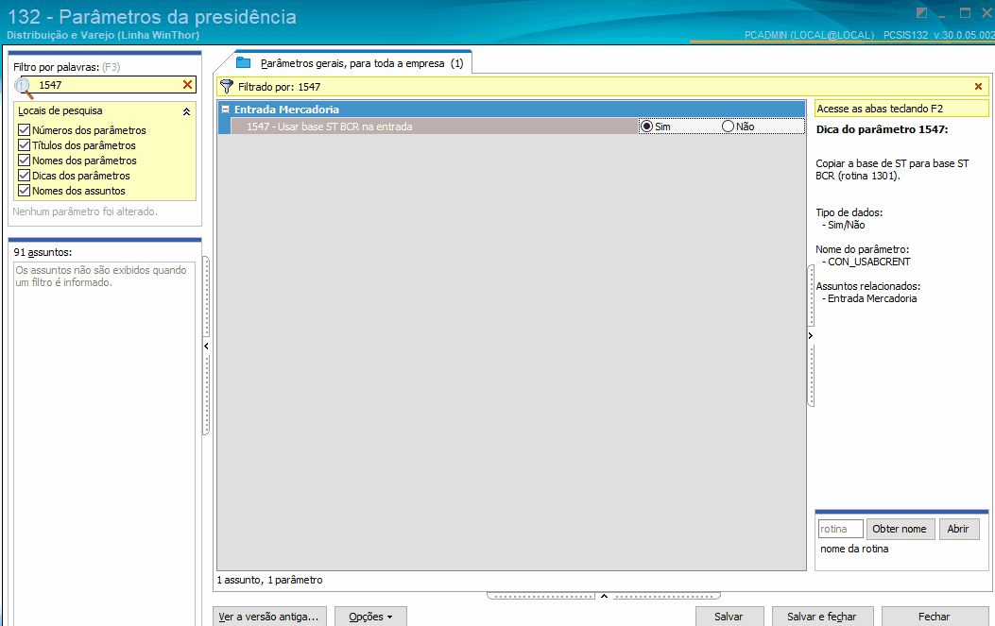The width and height of the screenshot is (995, 626).
Task: Click Ver a versão antiga button
Action: tap(269, 617)
